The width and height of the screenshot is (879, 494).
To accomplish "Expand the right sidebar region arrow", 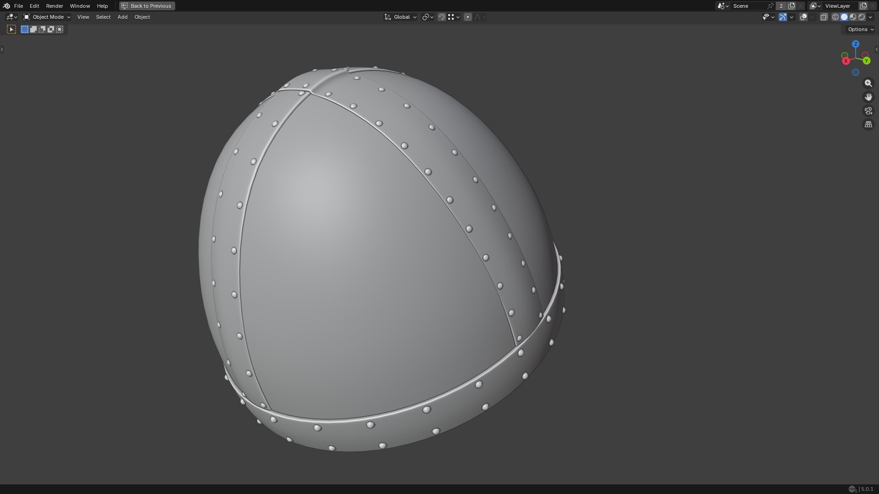I will [876, 49].
